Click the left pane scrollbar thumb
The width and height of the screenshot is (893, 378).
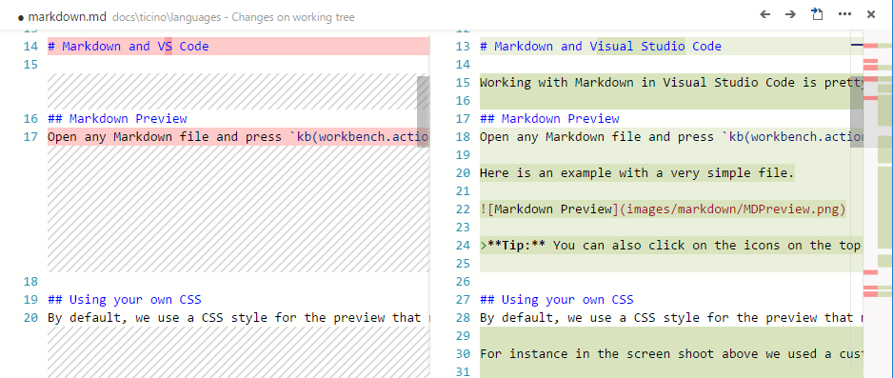423,111
